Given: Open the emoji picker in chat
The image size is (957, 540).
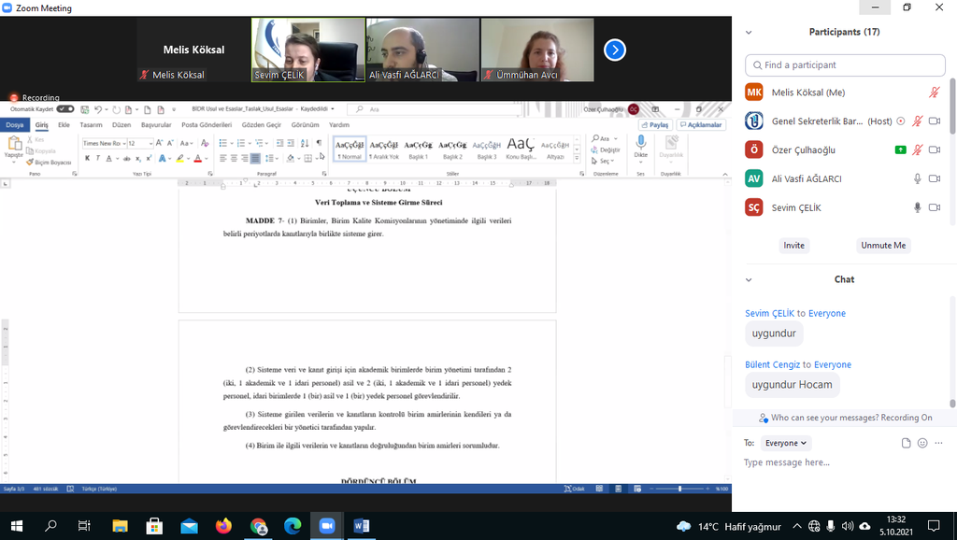Looking at the screenshot, I should 922,443.
